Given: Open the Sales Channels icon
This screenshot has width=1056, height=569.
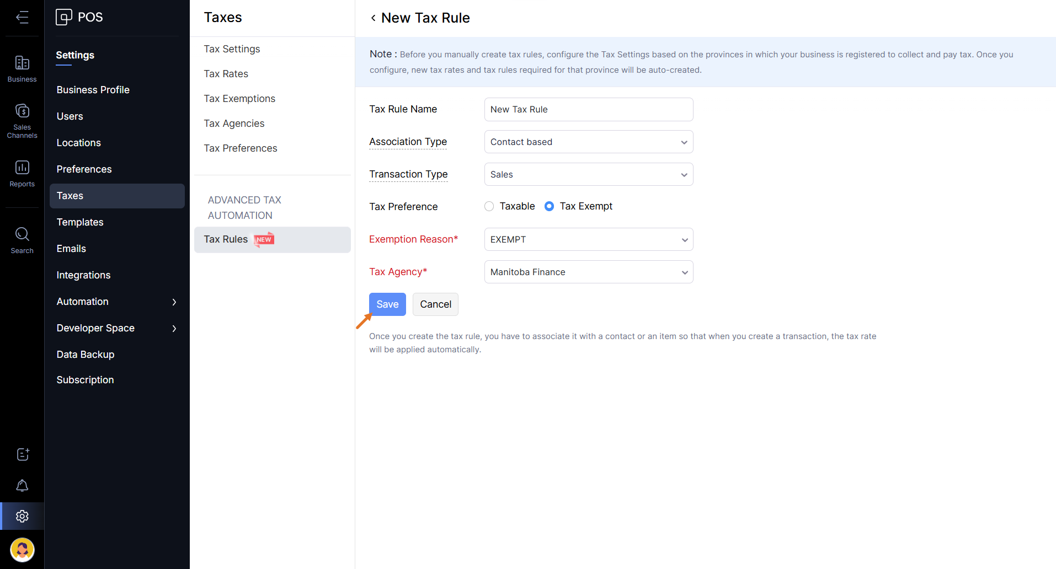Looking at the screenshot, I should click(22, 120).
